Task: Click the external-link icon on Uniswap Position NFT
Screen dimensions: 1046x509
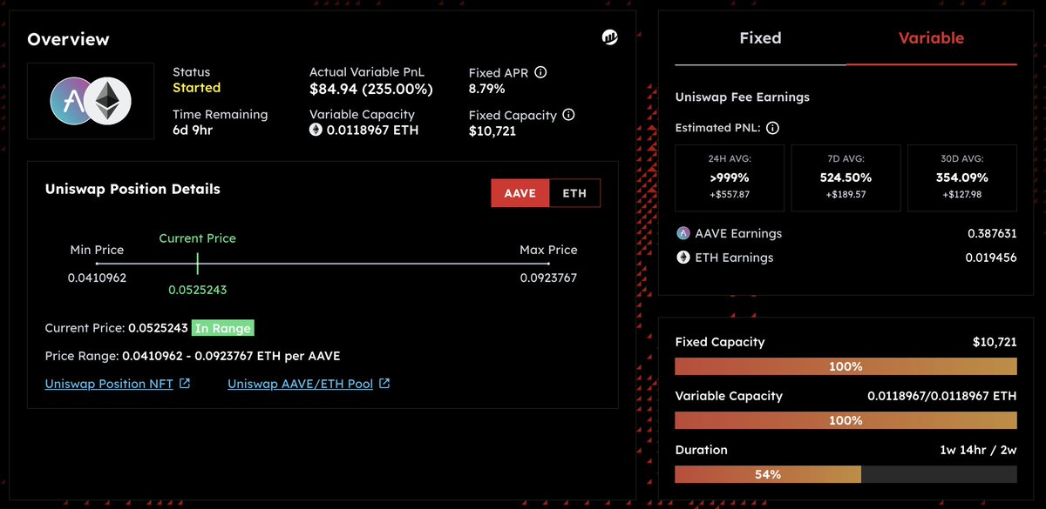Action: tap(184, 383)
